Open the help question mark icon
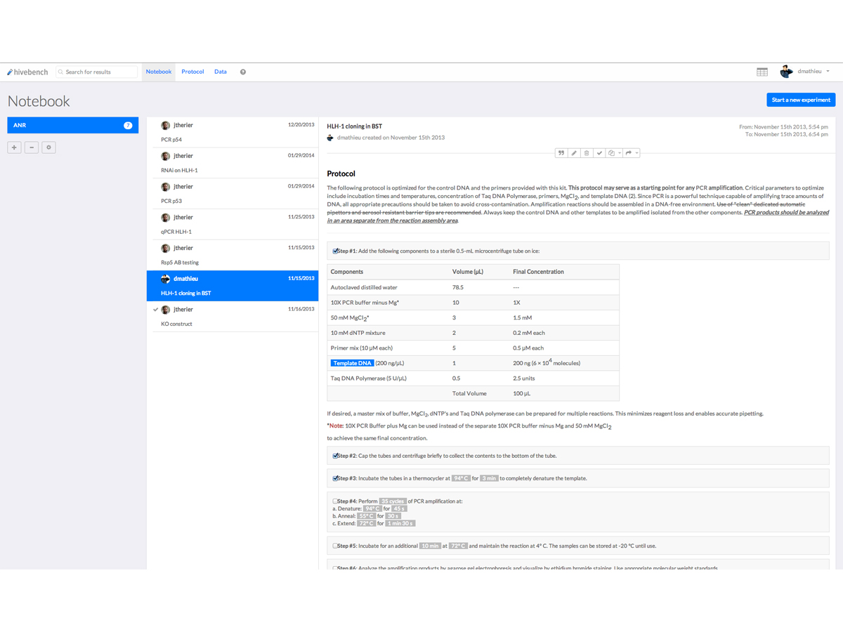 point(243,72)
